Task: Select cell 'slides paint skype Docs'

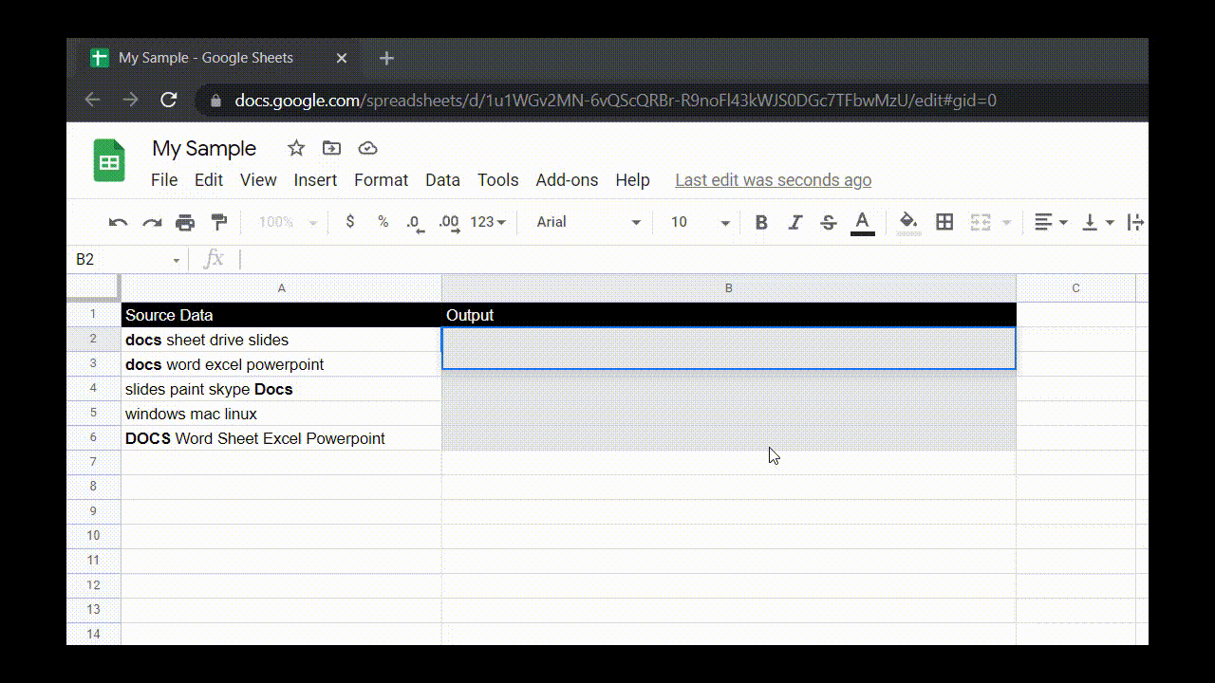Action: tap(281, 389)
